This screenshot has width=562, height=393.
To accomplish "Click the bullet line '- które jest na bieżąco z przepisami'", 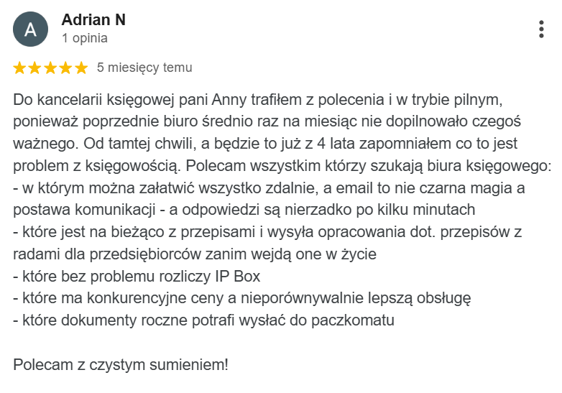I will pos(267,232).
